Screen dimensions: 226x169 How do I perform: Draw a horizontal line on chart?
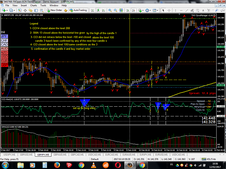pos(181,10)
